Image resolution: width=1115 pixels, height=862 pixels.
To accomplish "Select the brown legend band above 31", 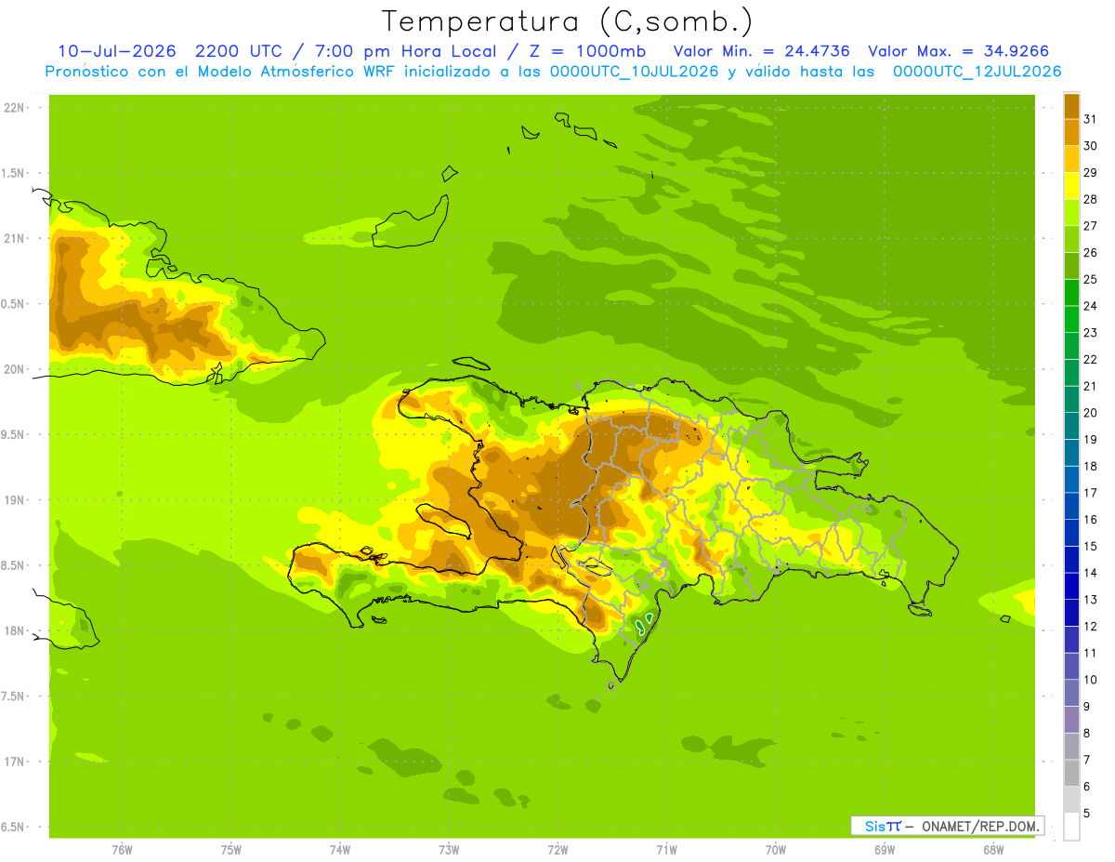I will pos(1071,106).
